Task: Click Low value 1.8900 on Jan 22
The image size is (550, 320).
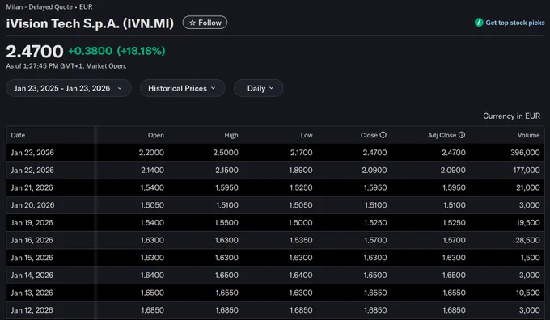Action: point(301,170)
